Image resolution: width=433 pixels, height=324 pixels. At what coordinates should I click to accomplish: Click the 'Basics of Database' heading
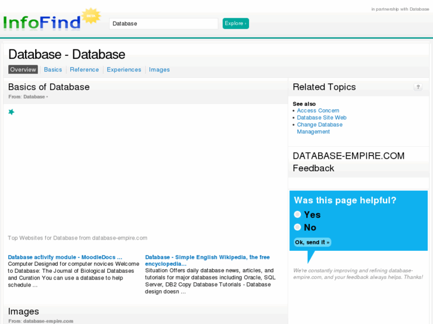click(x=49, y=87)
